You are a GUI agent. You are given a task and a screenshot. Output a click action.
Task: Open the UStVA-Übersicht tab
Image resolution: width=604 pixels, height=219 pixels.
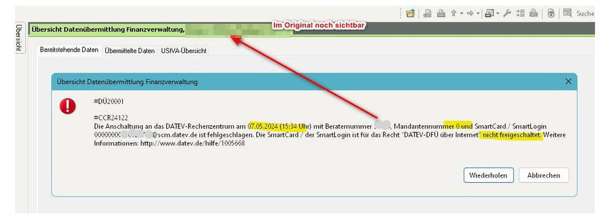(x=183, y=50)
